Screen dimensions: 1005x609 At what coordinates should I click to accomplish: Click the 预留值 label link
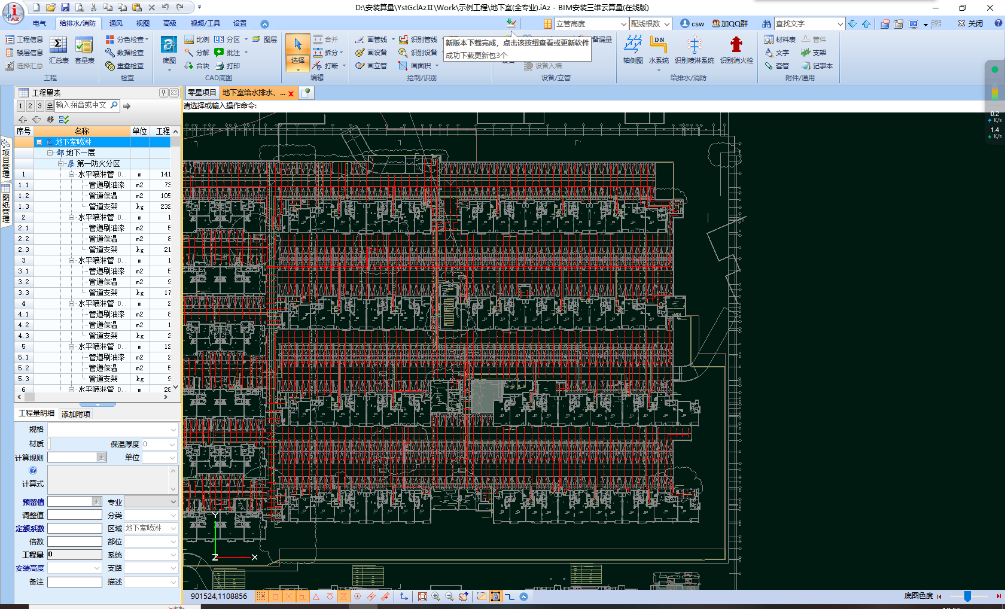pyautogui.click(x=33, y=503)
